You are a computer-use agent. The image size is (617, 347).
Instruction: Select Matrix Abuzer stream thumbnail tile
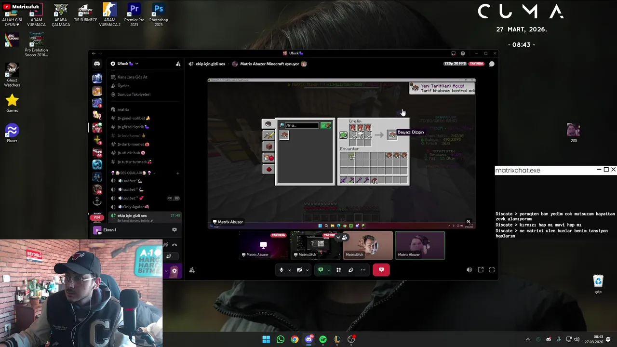(263, 245)
